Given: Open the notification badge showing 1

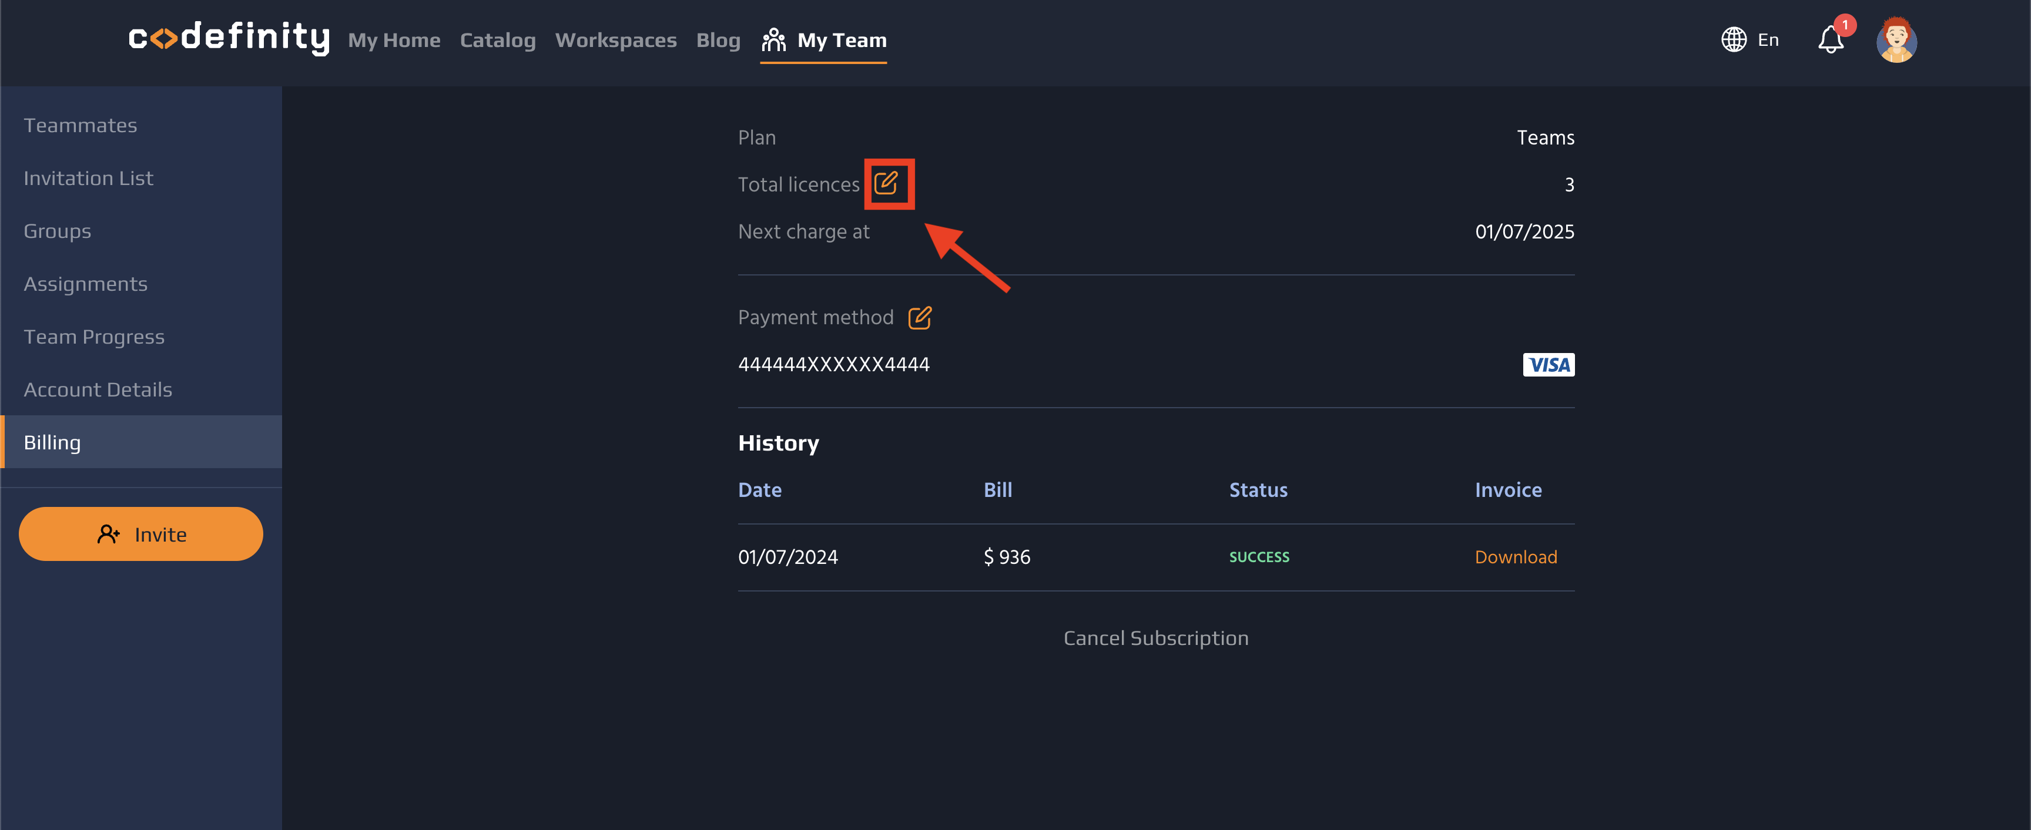Looking at the screenshot, I should (1845, 23).
